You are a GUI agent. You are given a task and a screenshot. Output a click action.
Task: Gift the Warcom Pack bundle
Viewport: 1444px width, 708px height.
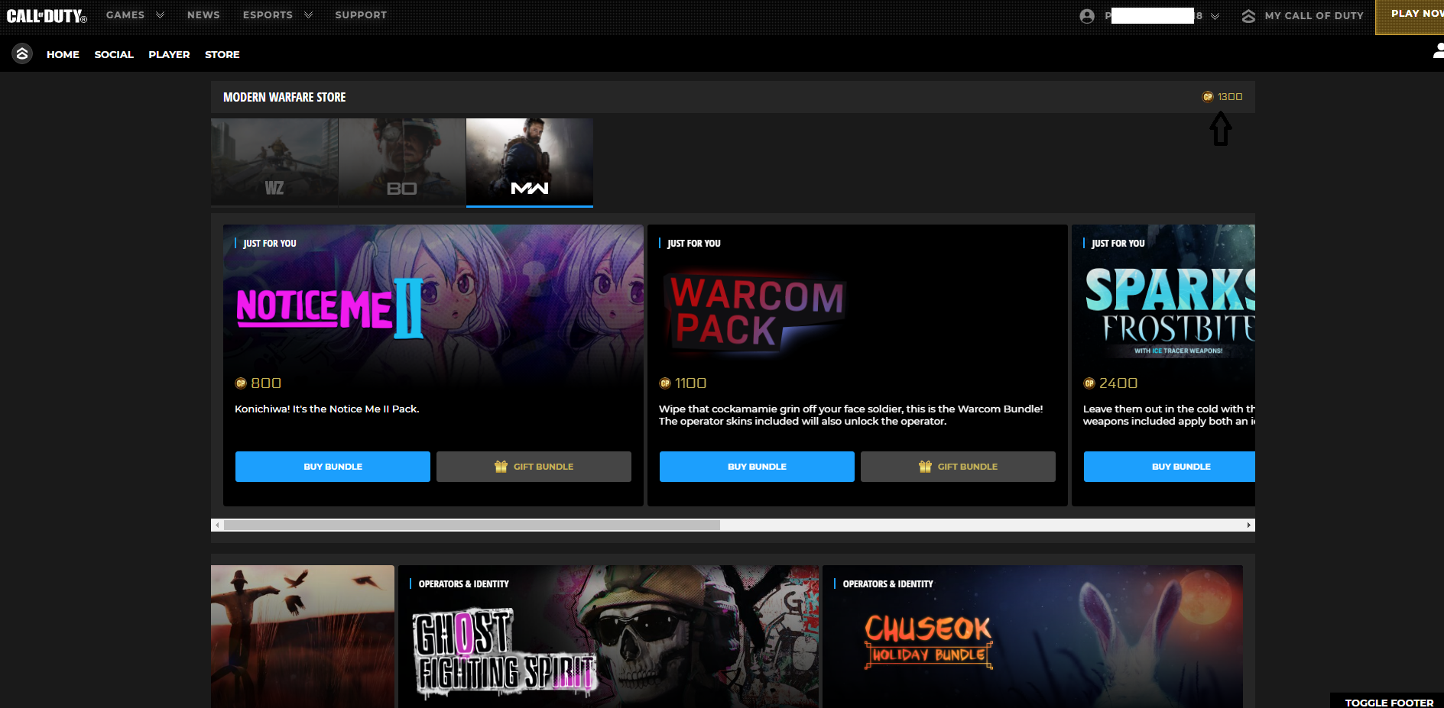pos(958,467)
